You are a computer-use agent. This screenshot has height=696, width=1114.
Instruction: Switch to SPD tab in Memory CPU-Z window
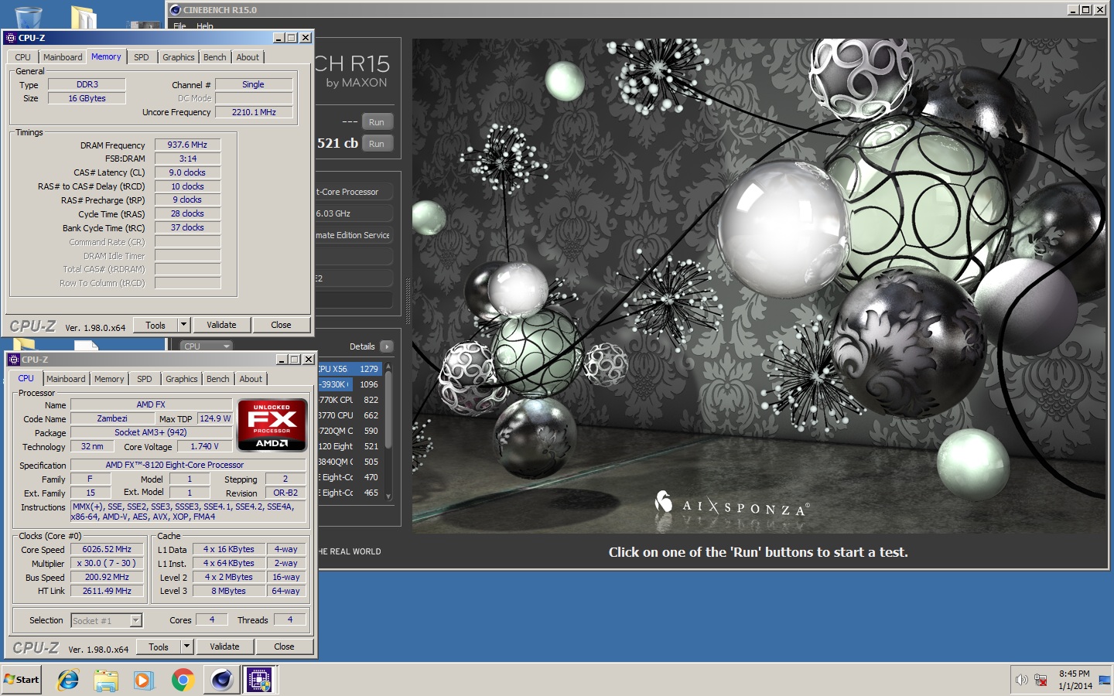pos(142,57)
